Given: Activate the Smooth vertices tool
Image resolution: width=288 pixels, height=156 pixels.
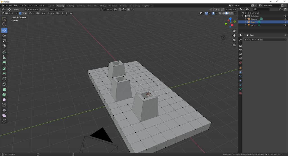Looking at the screenshot, I should pos(4,100).
